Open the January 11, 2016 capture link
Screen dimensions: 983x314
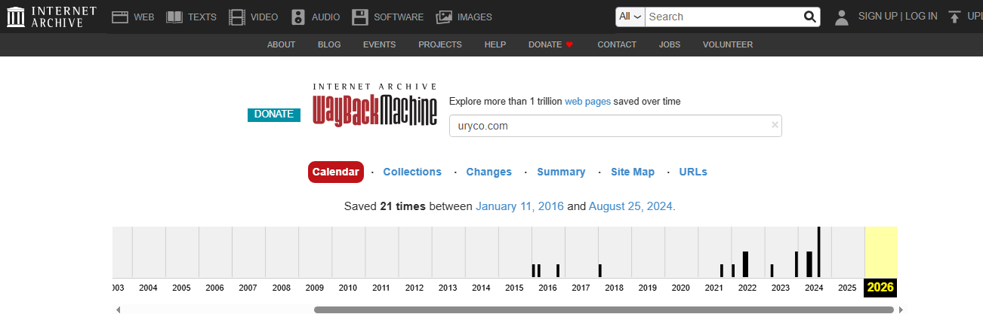[x=519, y=206]
